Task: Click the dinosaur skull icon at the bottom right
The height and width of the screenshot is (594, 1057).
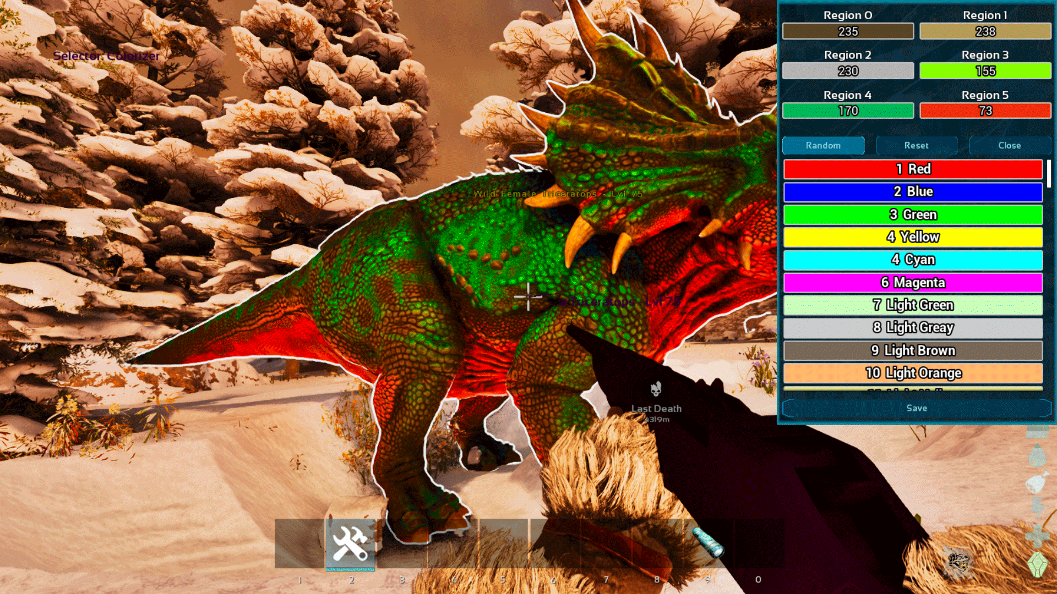Action: tap(958, 562)
